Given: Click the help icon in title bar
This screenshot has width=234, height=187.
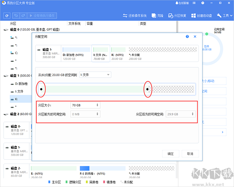Looking at the screenshot, I should 203,3.
